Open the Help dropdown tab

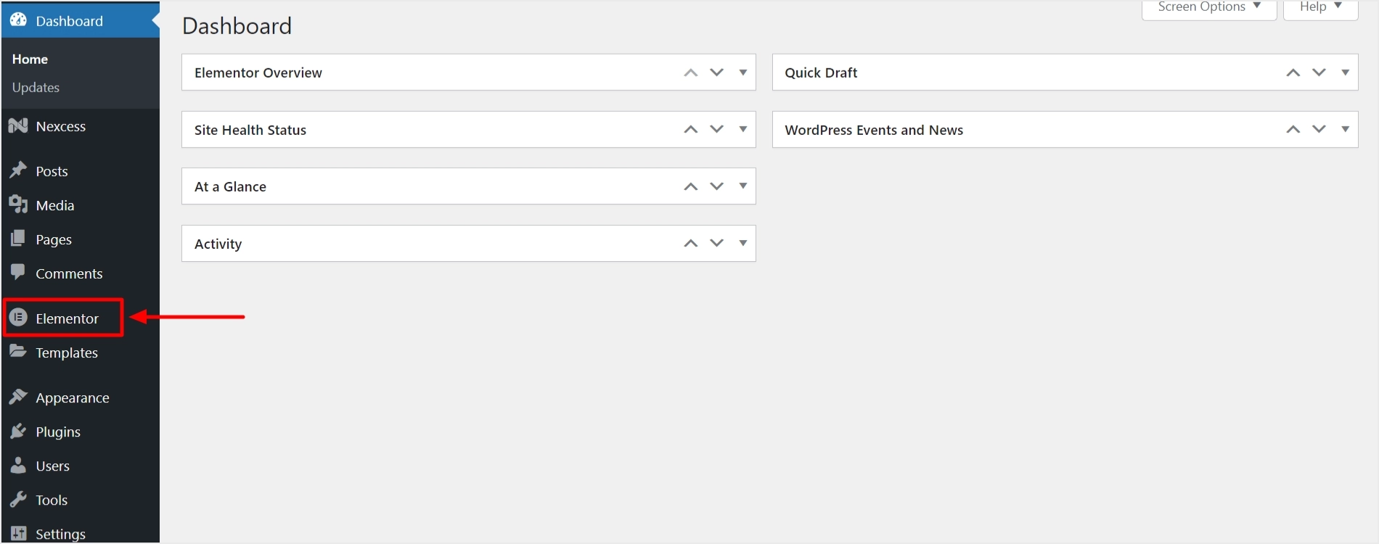(x=1320, y=9)
